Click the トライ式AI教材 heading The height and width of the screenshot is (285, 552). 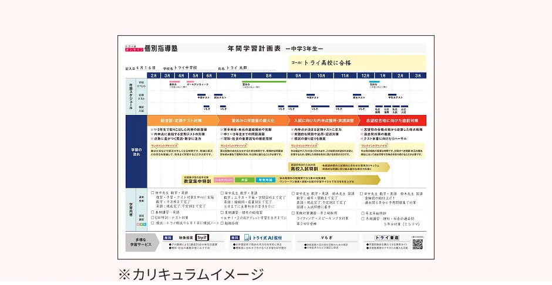click(x=267, y=238)
